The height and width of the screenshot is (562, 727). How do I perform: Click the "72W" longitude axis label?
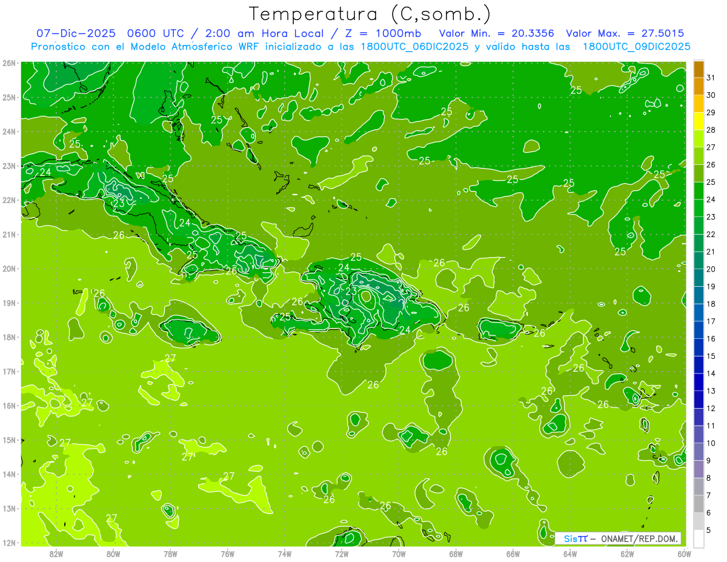[x=342, y=554]
